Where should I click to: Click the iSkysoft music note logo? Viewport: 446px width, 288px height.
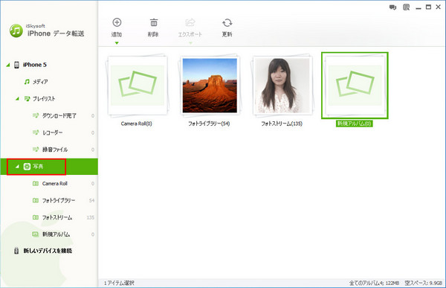16,31
